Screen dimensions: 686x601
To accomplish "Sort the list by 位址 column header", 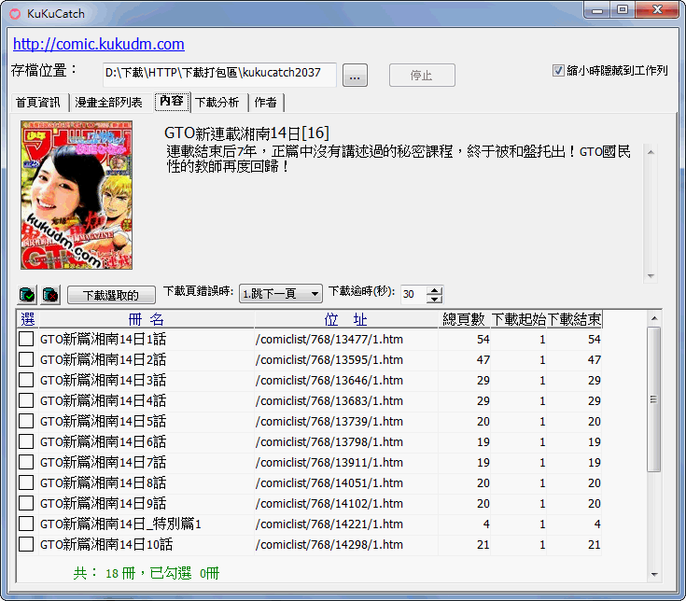I will pos(345,320).
